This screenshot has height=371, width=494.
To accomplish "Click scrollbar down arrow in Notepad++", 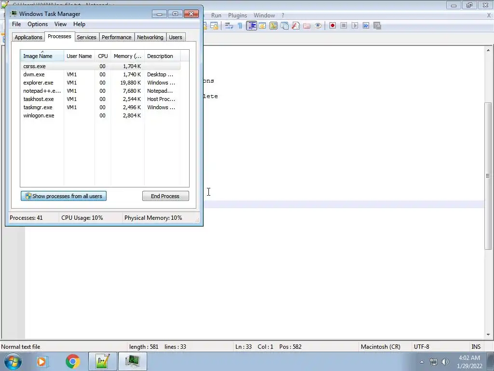I will coord(488,334).
